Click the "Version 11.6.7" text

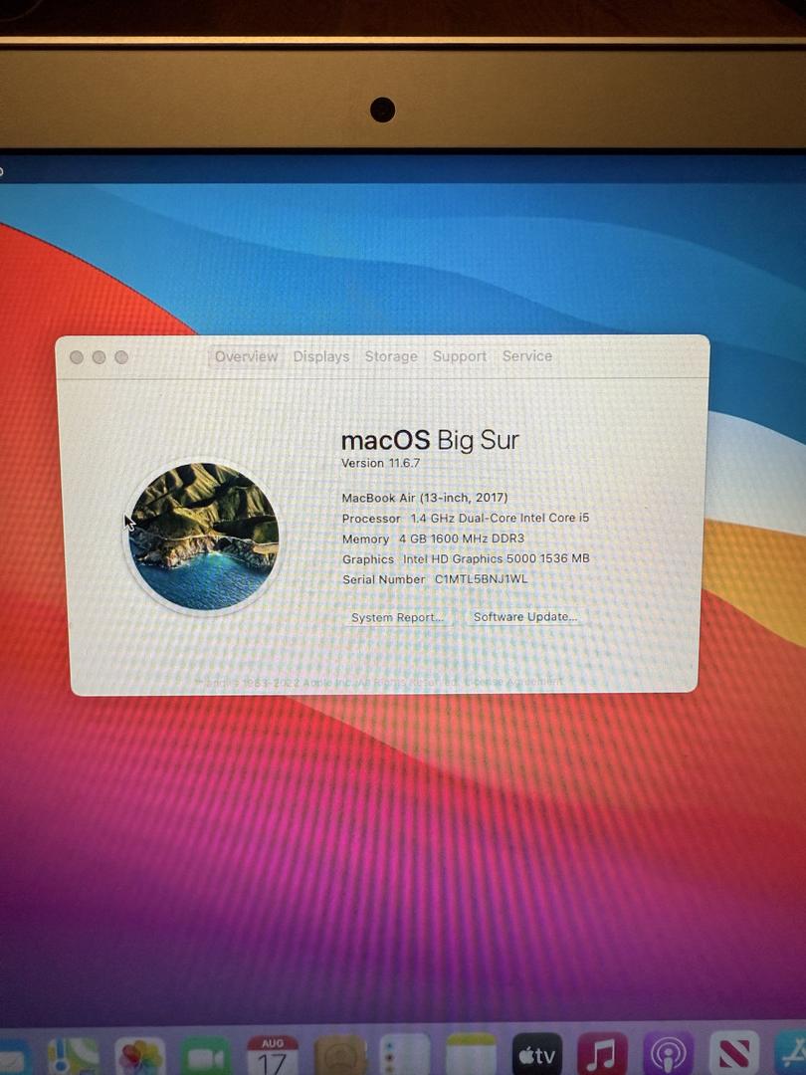click(x=380, y=464)
